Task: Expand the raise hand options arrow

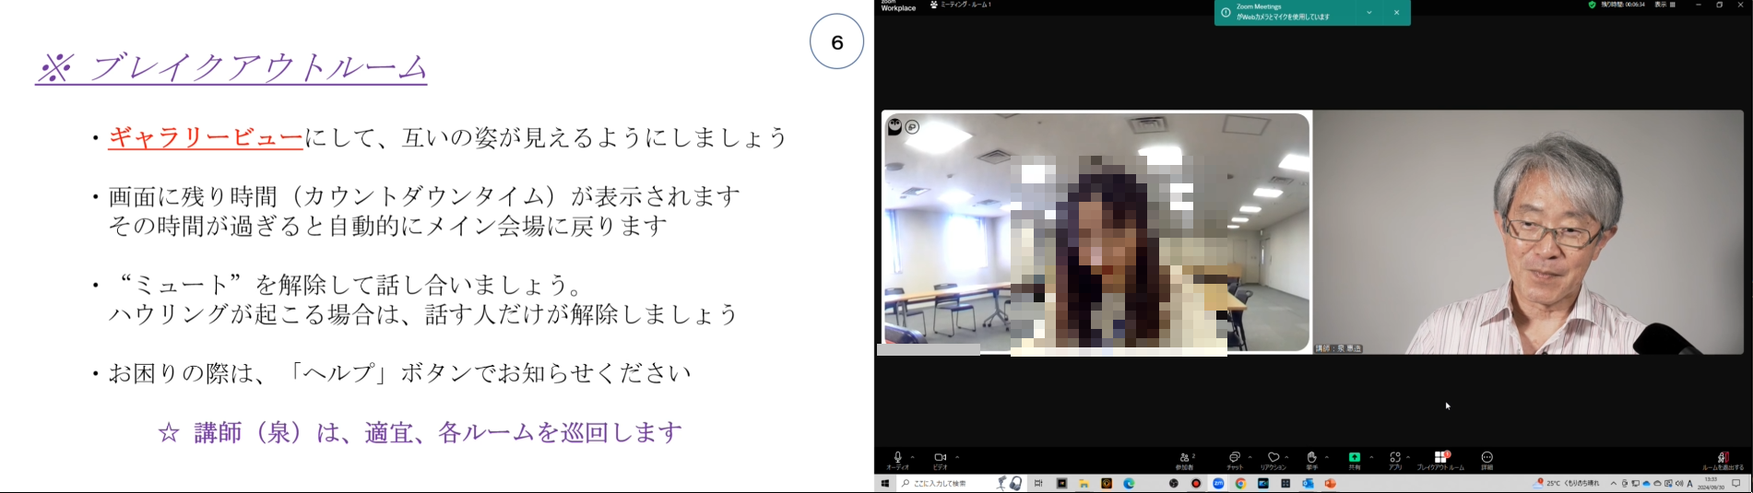Action: pyautogui.click(x=1327, y=457)
